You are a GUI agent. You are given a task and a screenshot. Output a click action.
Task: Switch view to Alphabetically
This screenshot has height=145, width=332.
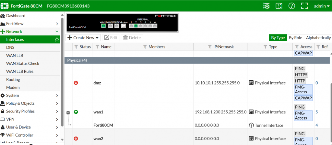318,38
